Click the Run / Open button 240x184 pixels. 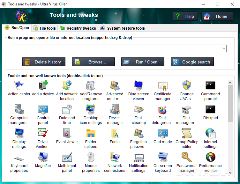coord(143,62)
